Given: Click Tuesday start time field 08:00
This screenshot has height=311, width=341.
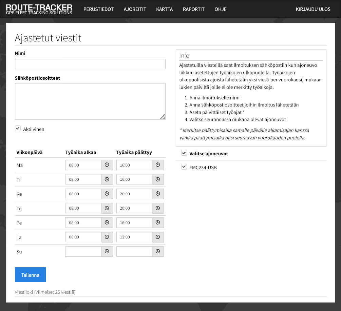Looking at the screenshot, I should tap(83, 179).
